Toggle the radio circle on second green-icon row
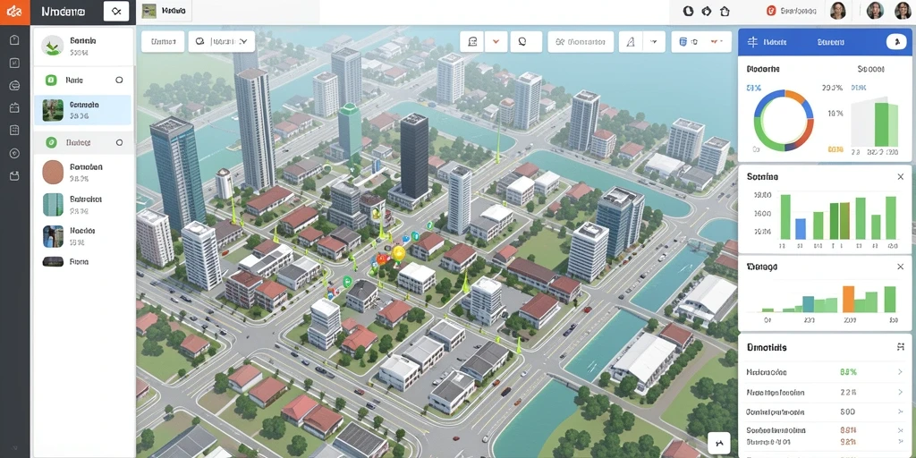 (x=119, y=142)
